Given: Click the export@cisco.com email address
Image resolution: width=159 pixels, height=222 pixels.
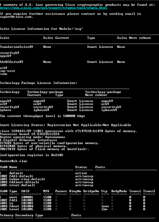Looking at the screenshot, I should 16,17.
